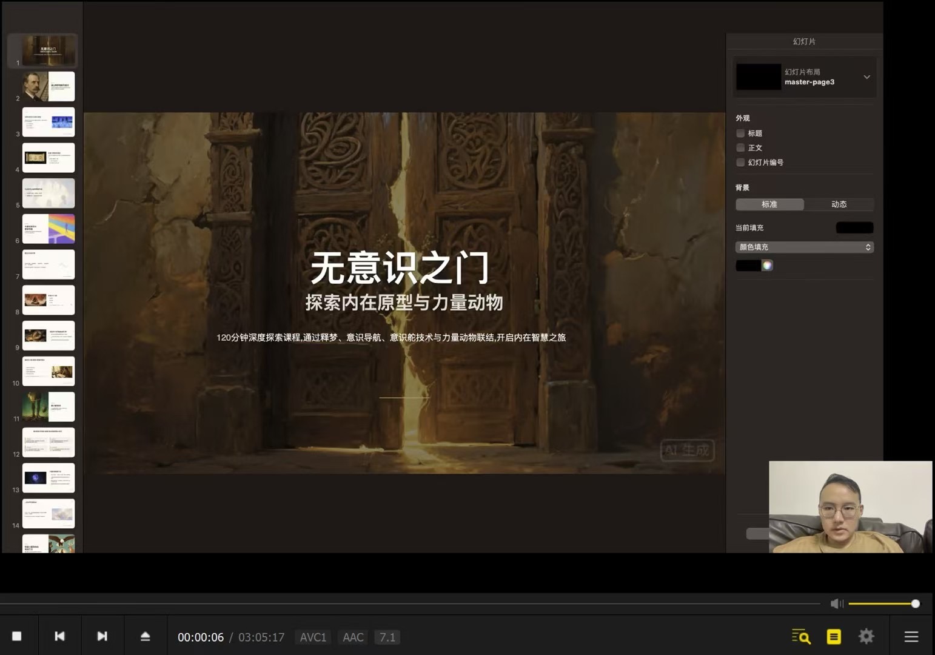Open the player settings gear
This screenshot has width=935, height=655.
866,636
